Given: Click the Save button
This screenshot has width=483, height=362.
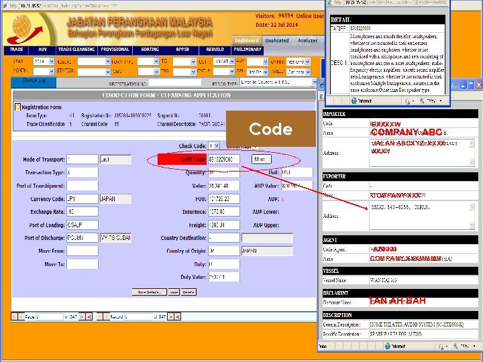Looking at the screenshot, I should point(174,292).
